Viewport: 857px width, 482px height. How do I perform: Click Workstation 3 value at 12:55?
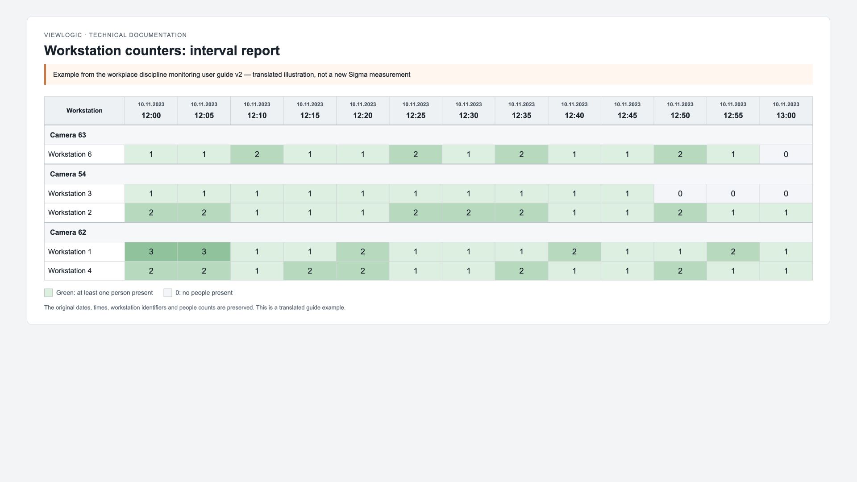click(733, 194)
